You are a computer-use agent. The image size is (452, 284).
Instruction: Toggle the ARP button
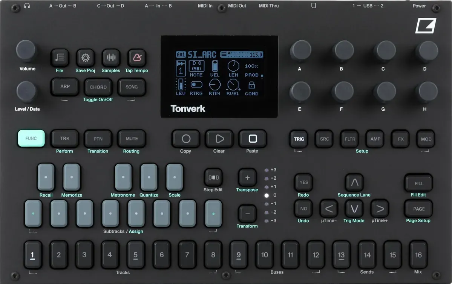pyautogui.click(x=65, y=87)
